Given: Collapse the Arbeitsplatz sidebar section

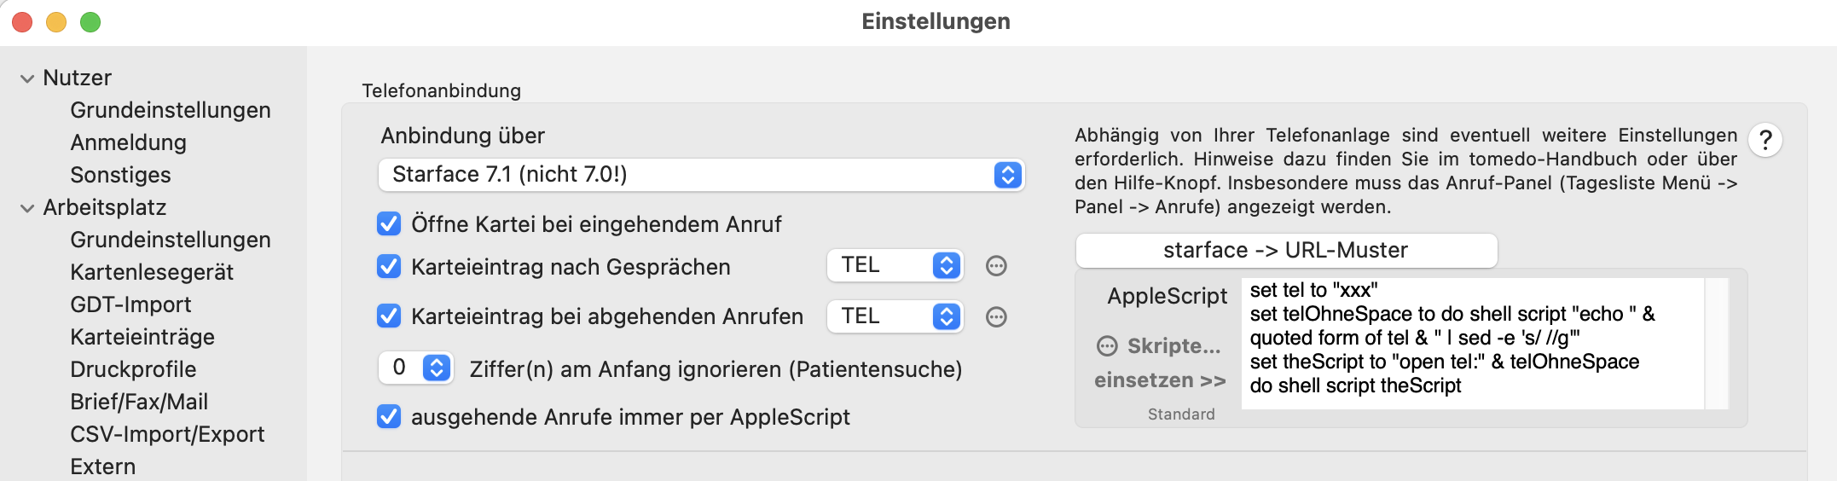Looking at the screenshot, I should pos(27,208).
